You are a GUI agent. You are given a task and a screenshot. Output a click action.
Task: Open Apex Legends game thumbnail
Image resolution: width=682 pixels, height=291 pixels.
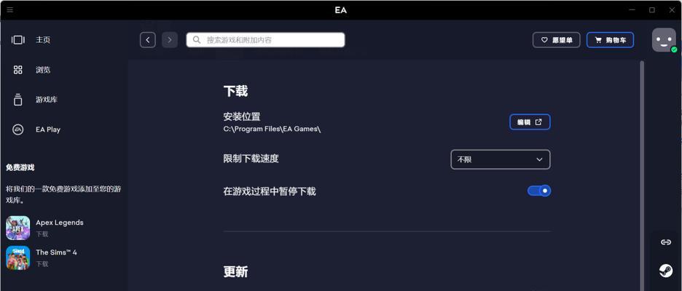(x=17, y=228)
